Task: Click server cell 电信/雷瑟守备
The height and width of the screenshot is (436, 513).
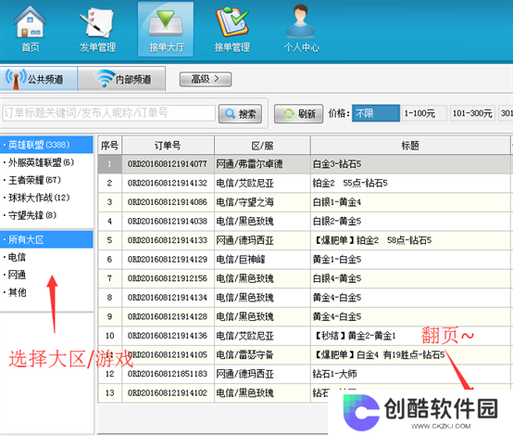Action: tap(244, 354)
